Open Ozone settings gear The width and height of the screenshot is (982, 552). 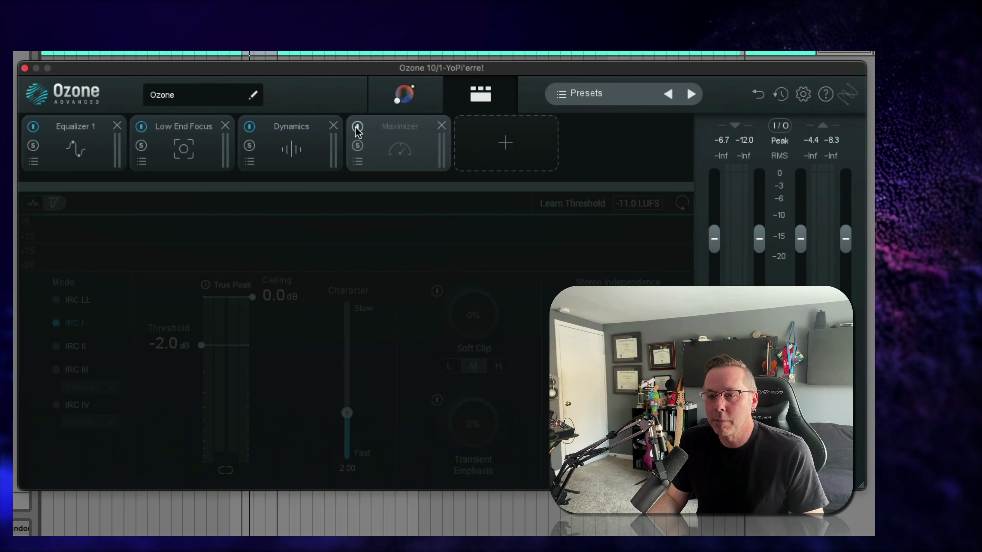[x=803, y=94]
